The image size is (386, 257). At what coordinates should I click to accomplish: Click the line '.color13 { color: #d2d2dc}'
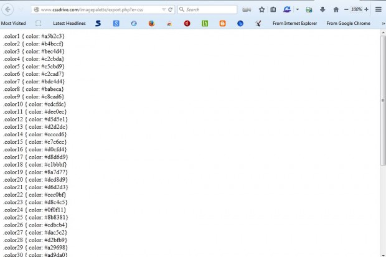[x=35, y=127]
